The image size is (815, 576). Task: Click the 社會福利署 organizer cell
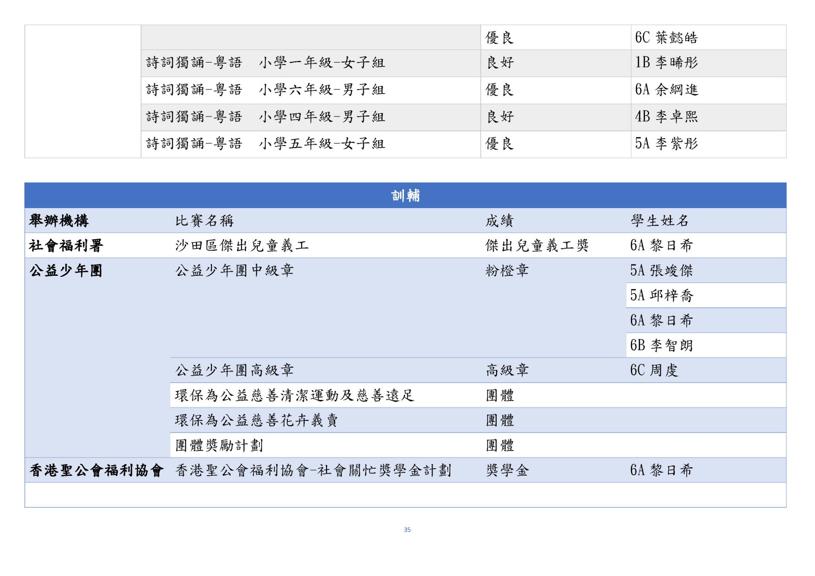66,246
